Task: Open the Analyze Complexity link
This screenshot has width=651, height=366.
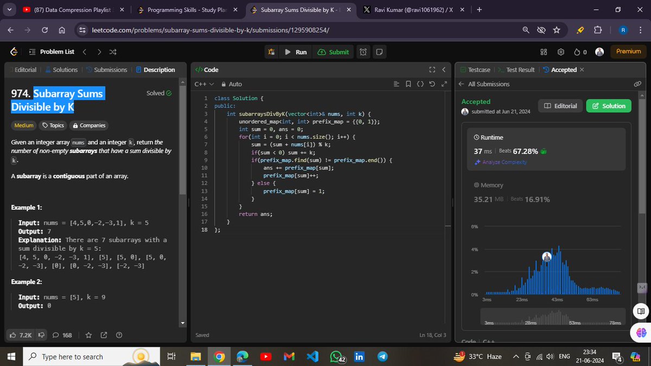Action: (x=504, y=162)
